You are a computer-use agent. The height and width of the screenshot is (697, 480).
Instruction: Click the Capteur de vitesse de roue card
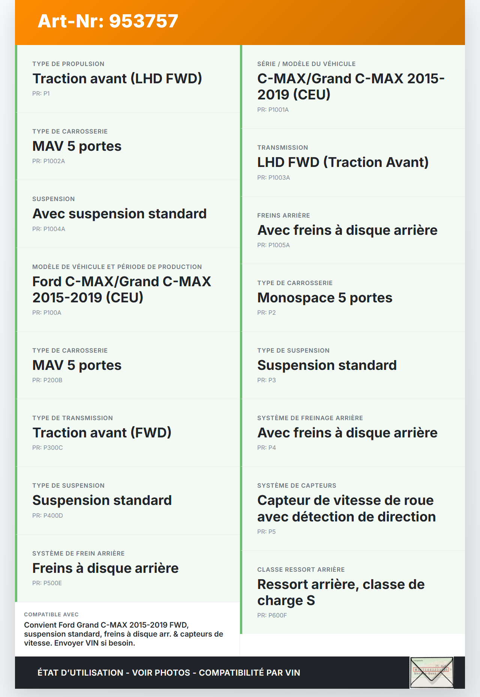[x=352, y=508]
